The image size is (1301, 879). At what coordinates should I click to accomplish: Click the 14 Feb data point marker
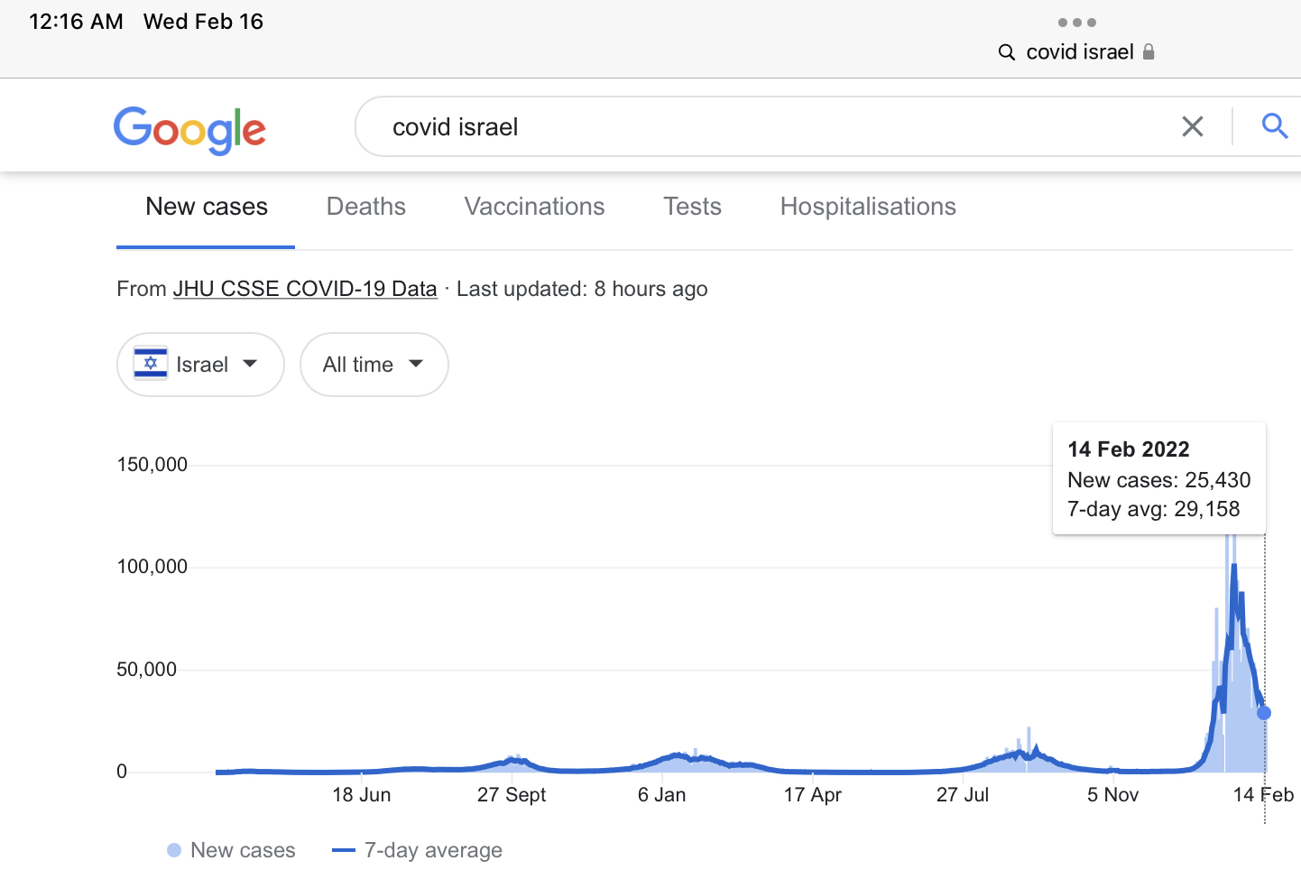tap(1264, 713)
